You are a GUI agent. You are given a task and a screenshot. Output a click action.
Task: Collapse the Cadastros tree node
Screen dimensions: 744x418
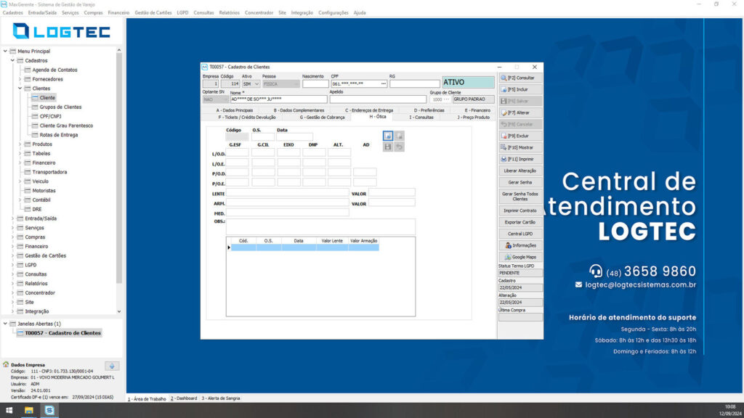tap(13, 61)
